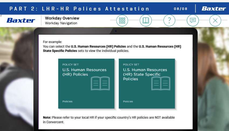Click the 'For example:' text
Image resolution: width=229 pixels, height=131 pixels.
(53, 42)
